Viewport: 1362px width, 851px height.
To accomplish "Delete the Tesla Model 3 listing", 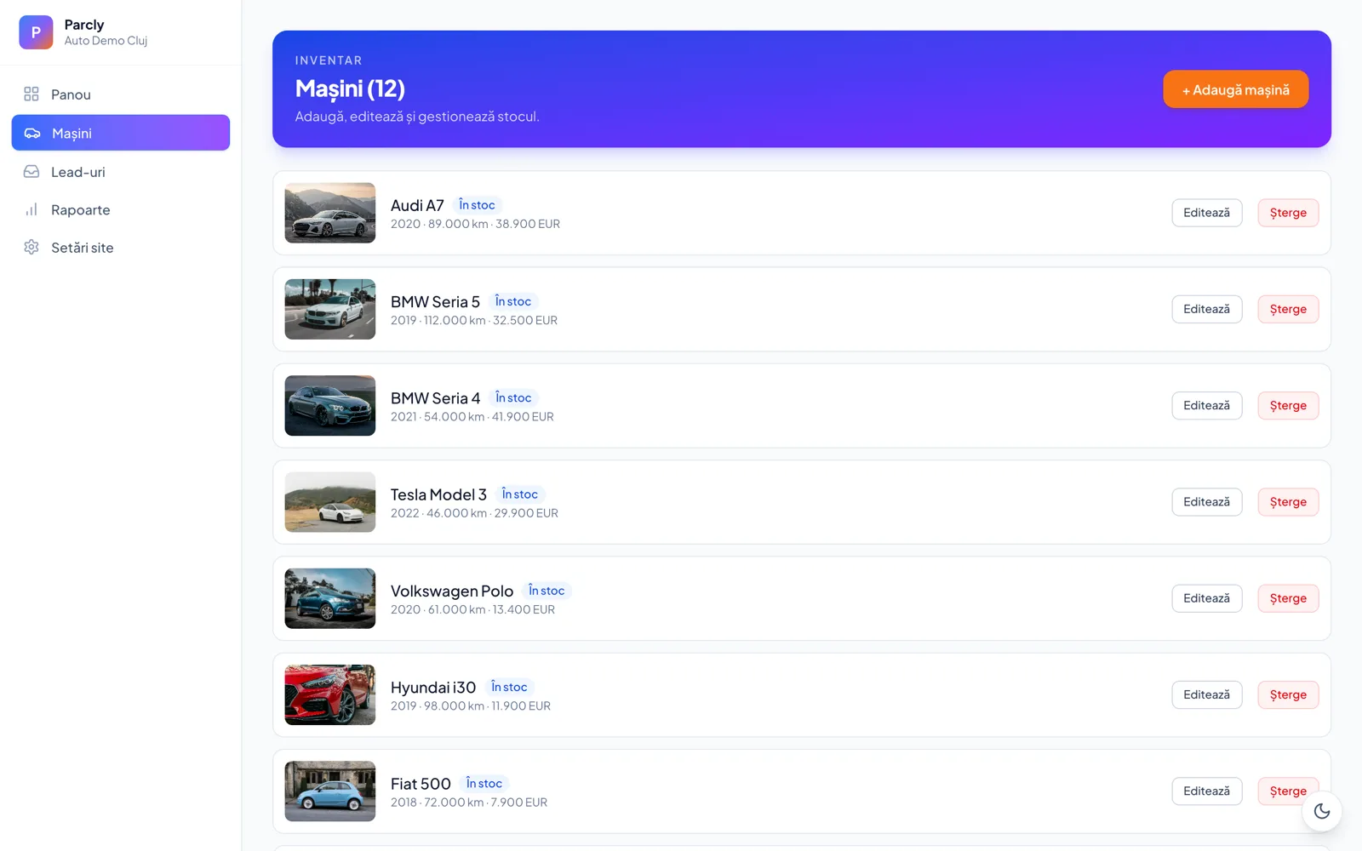I will [x=1288, y=502].
